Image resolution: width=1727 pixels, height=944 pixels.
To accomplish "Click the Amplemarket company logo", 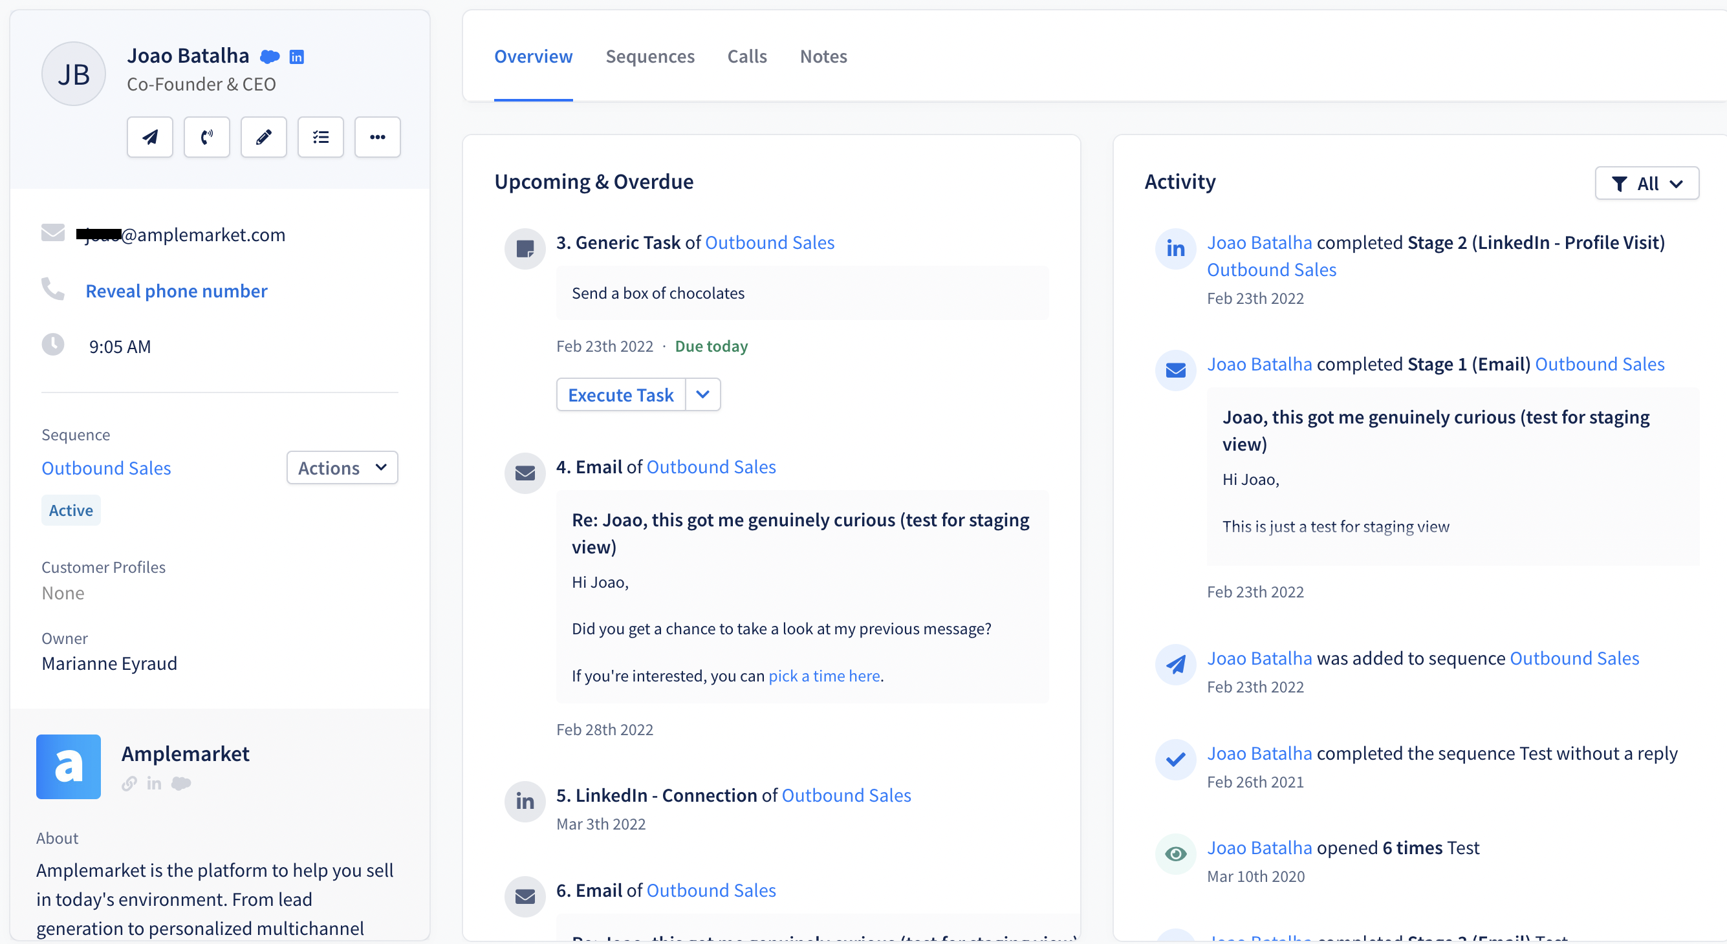I will point(69,766).
